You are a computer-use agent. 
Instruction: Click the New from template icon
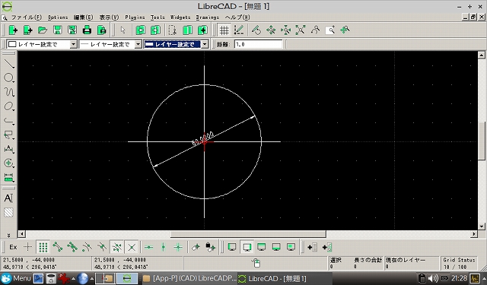pos(28,30)
